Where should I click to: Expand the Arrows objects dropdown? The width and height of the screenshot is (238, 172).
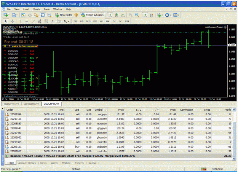coord(68,22)
